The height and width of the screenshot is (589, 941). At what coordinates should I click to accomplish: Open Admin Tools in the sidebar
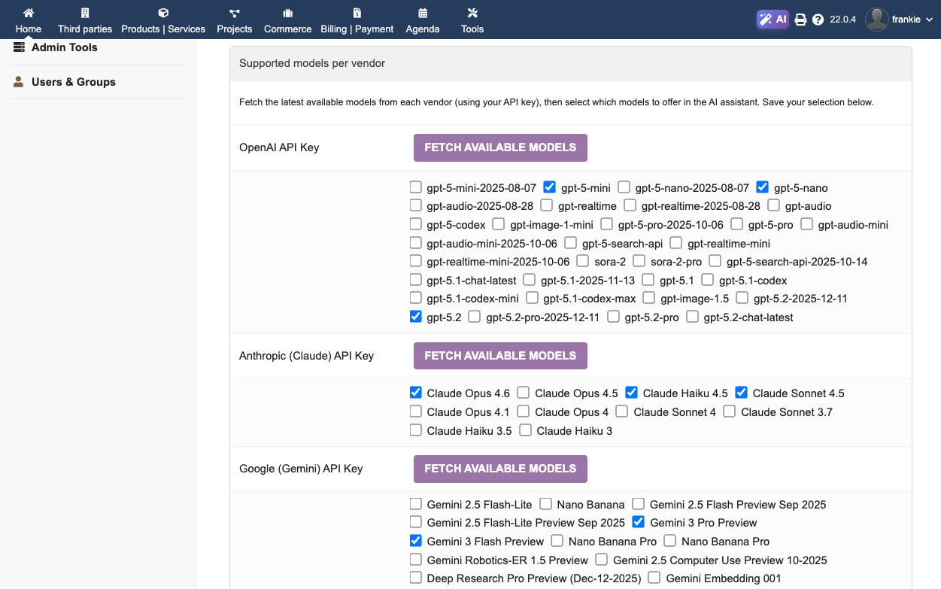(65, 47)
